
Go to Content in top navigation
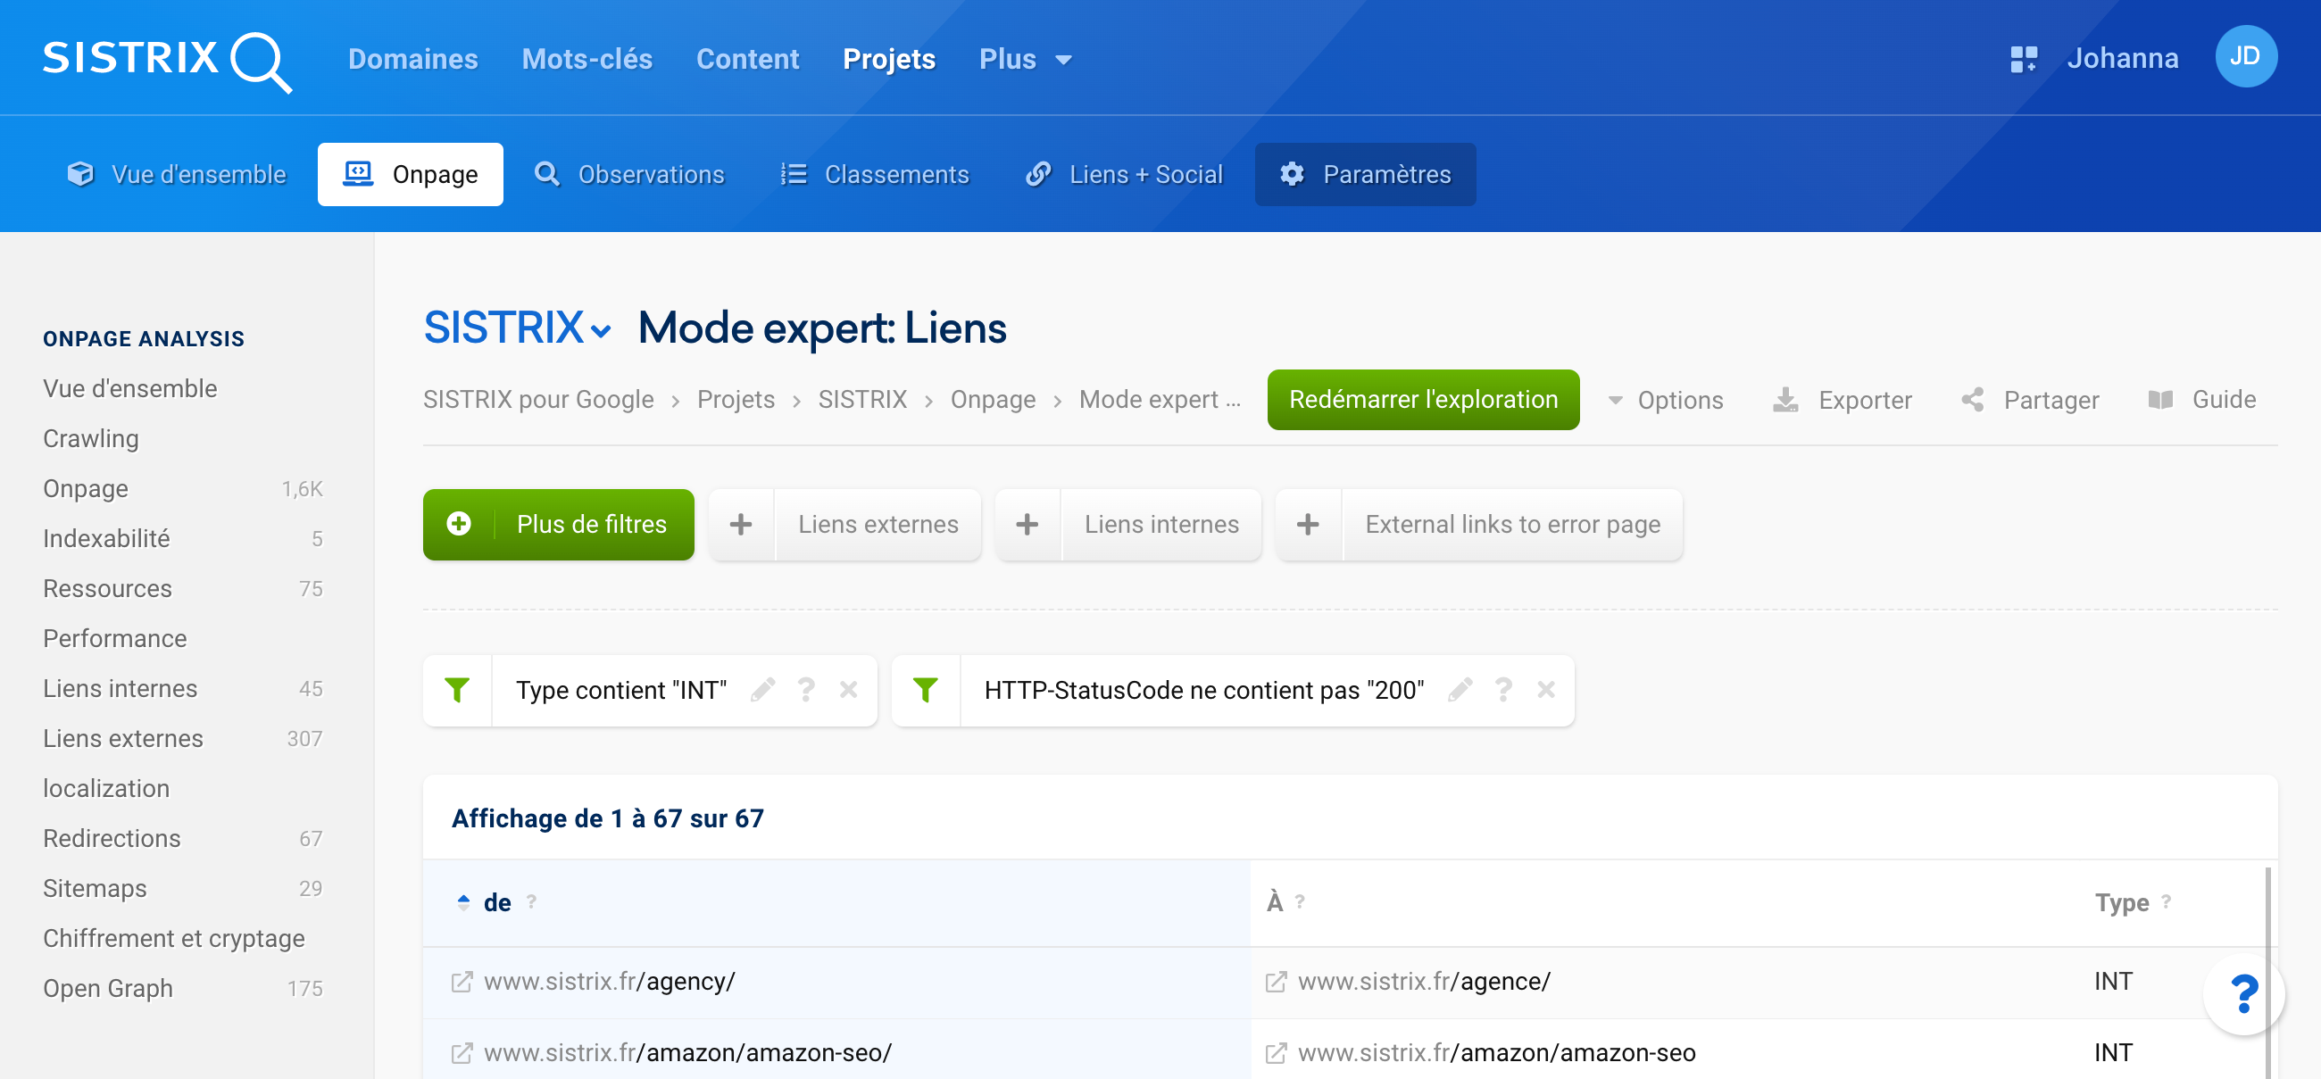pos(747,59)
